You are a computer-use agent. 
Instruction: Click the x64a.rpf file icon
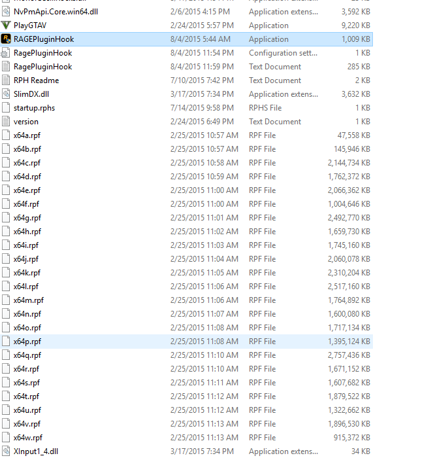[x=6, y=135]
